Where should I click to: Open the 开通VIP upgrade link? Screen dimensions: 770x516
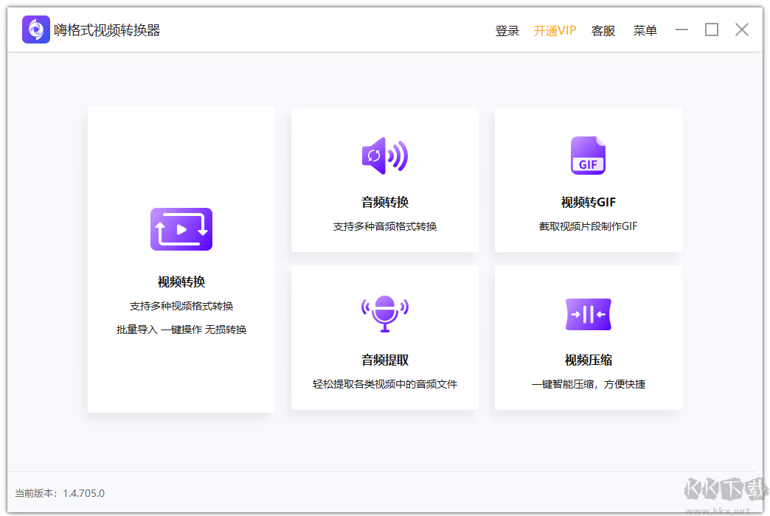click(x=554, y=30)
